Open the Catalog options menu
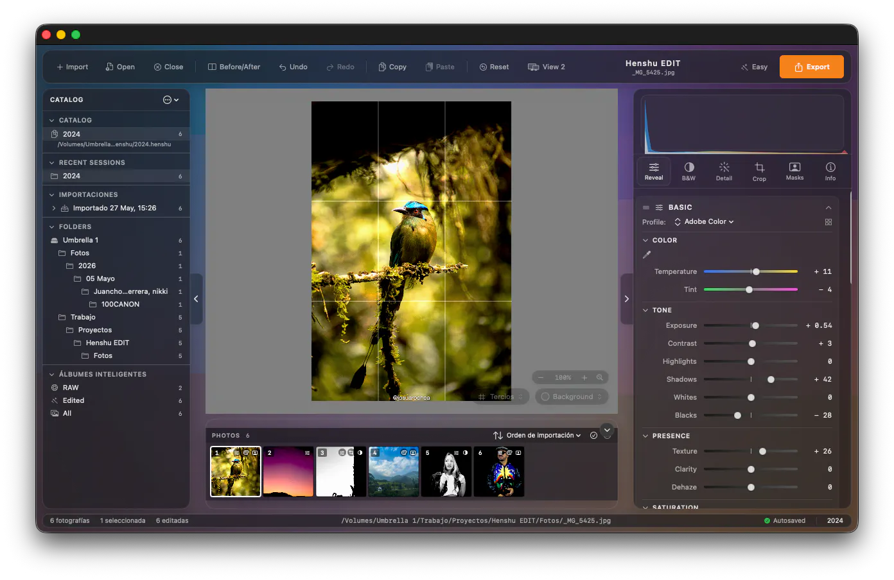 click(171, 100)
